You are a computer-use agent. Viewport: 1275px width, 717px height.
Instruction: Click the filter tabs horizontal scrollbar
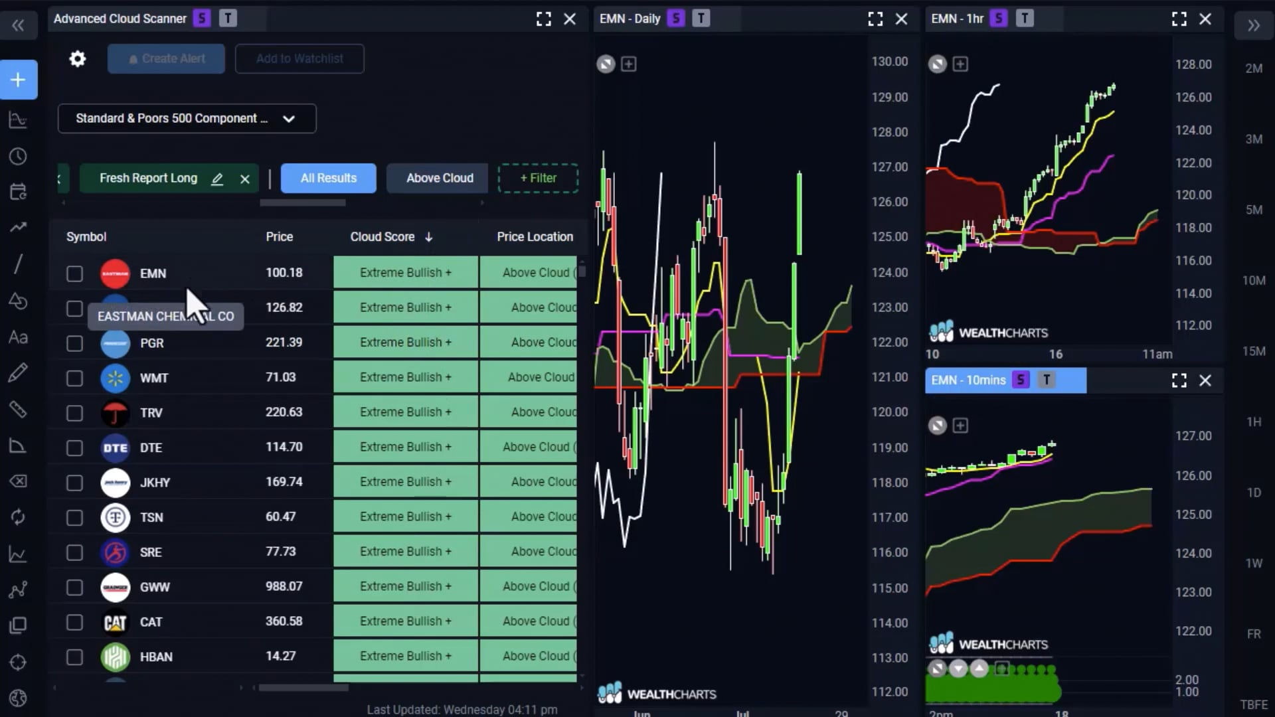(x=303, y=203)
